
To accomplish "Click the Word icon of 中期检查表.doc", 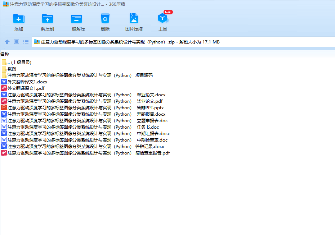I will coord(4,140).
